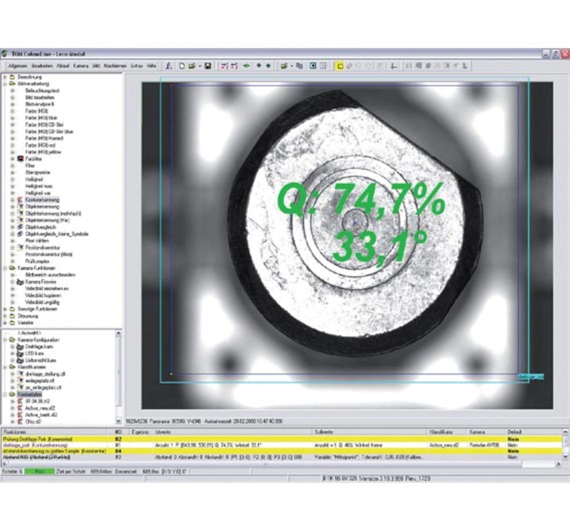The image size is (570, 530).
Task: Click the Active_new contour file icon
Action: [x=20, y=408]
